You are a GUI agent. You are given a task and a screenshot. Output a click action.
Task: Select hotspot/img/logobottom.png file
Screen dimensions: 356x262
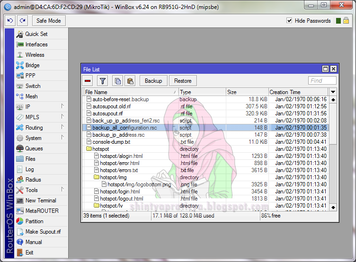tap(205, 184)
